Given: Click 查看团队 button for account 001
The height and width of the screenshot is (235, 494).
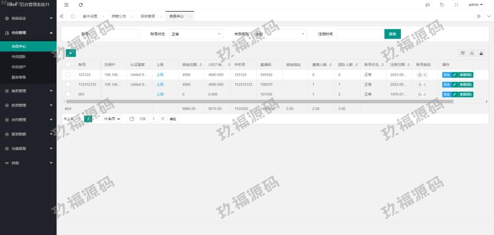Looking at the screenshot, I should 466,94.
